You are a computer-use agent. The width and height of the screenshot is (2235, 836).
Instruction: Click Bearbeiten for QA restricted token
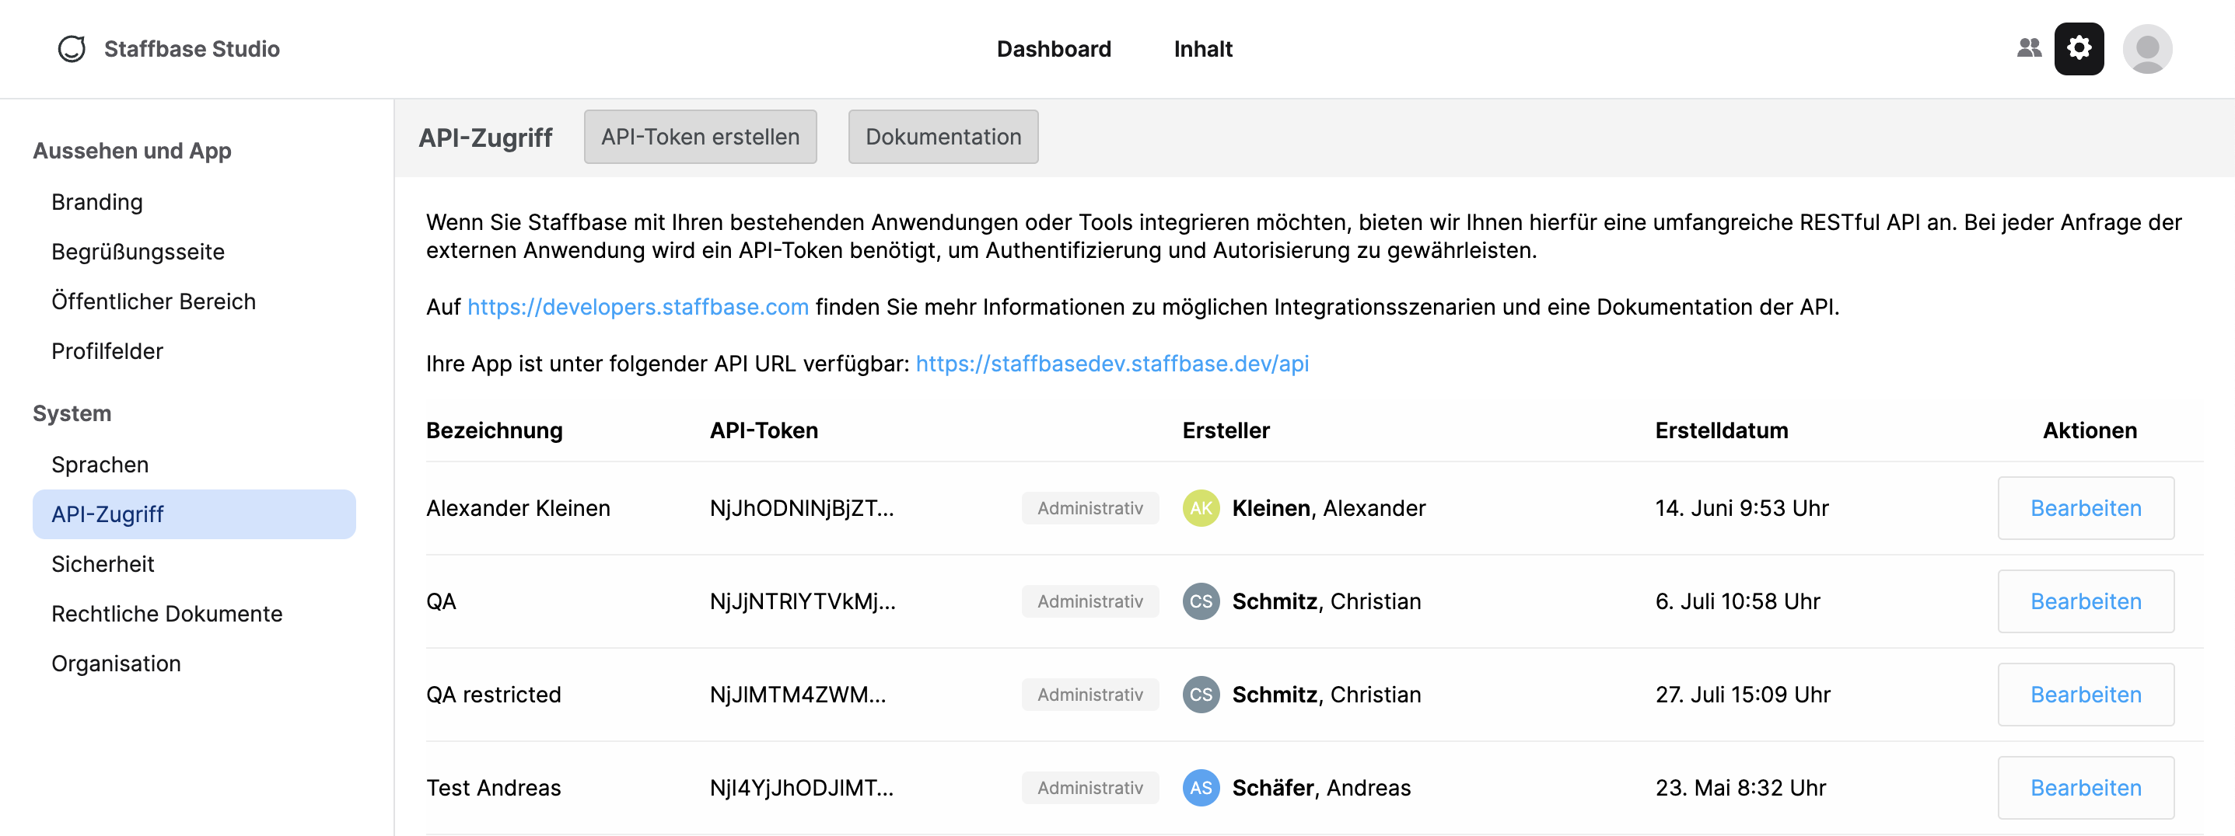coord(2086,695)
